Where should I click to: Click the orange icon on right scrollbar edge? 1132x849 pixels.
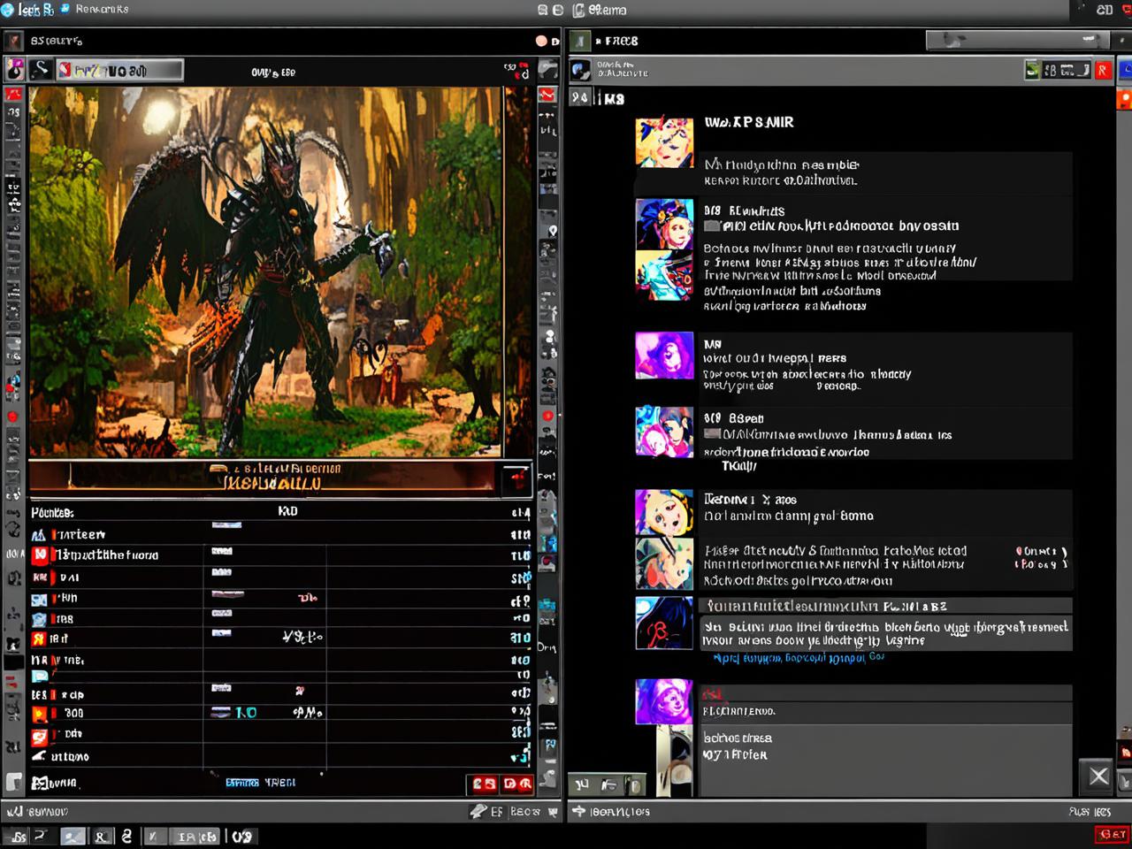click(x=1125, y=98)
